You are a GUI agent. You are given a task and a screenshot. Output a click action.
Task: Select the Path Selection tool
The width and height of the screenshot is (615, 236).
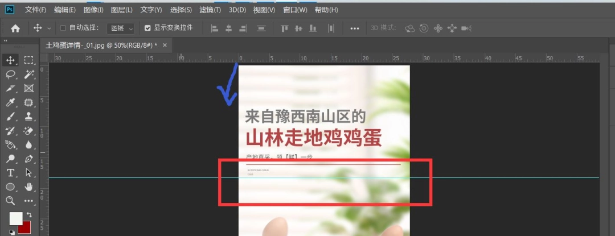click(x=28, y=173)
